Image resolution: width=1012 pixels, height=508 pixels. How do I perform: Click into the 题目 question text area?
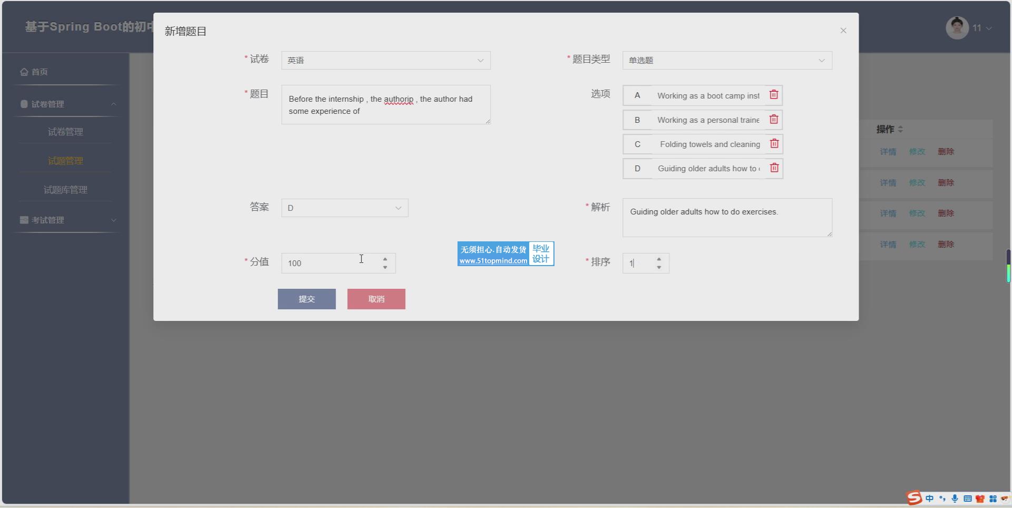pyautogui.click(x=385, y=105)
